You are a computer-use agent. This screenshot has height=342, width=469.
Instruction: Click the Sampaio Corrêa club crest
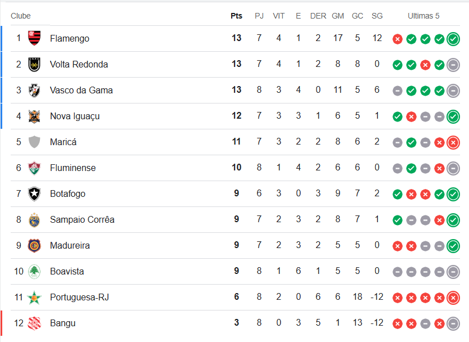[34, 219]
